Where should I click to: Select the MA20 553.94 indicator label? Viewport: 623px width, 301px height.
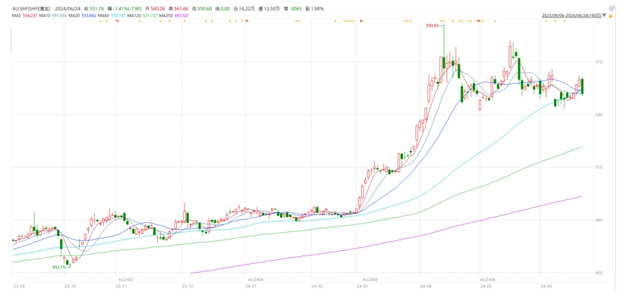pos(81,14)
